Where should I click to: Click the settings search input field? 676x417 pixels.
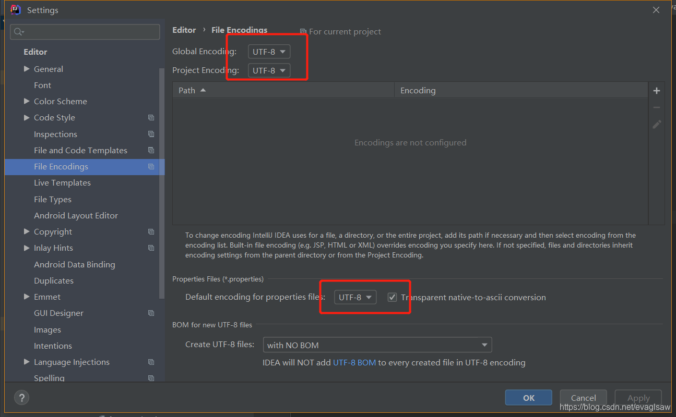pos(85,32)
